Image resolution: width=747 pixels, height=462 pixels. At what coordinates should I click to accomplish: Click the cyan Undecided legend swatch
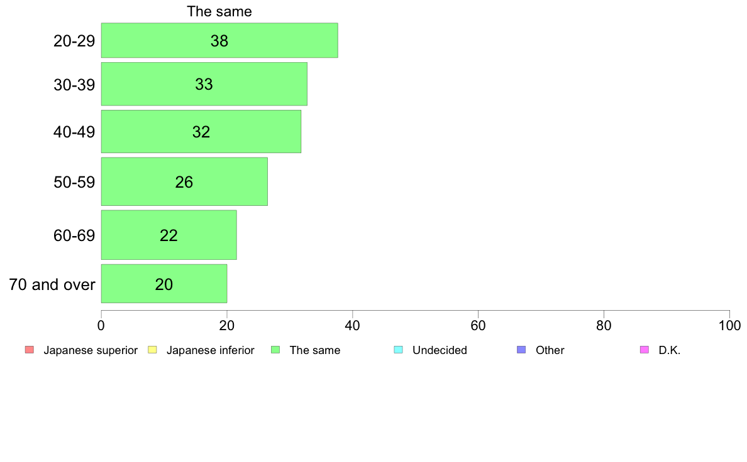[398, 350]
